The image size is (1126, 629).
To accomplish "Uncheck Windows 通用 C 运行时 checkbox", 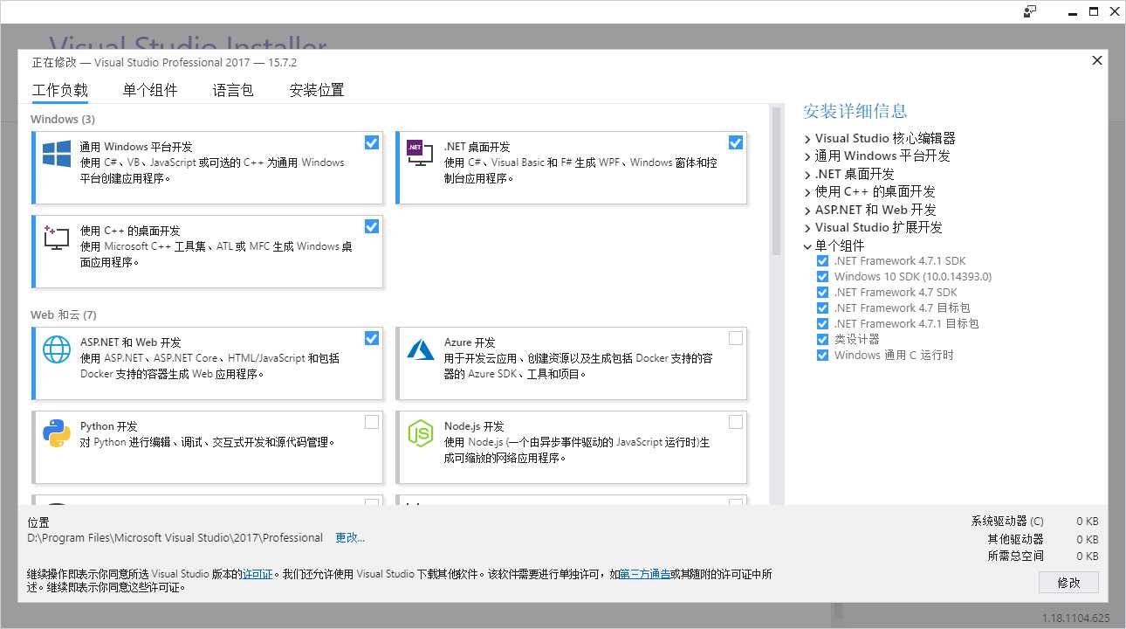I will click(822, 356).
